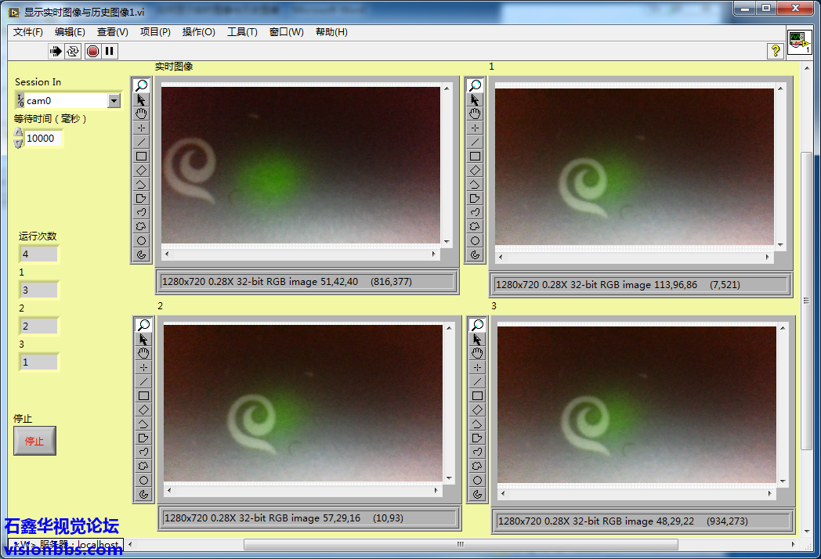Click the window's bottom horizontal scrollbar thumb

pos(461,545)
